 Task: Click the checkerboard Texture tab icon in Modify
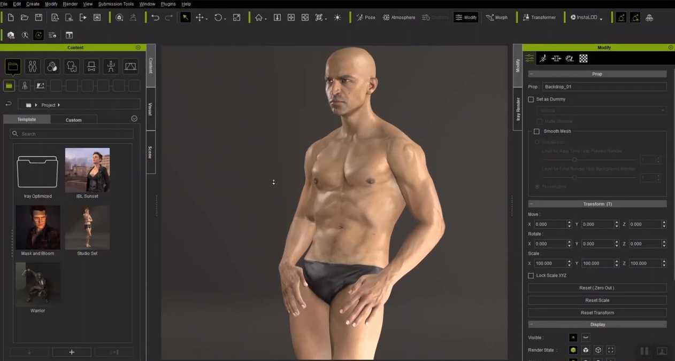[584, 58]
